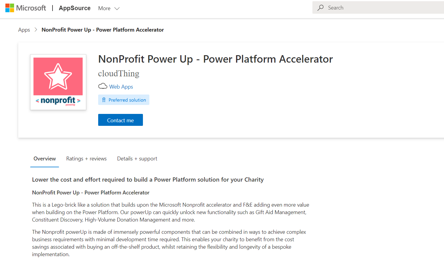This screenshot has height=263, width=444.
Task: Click the cloudThing publisher name
Action: click(x=119, y=73)
